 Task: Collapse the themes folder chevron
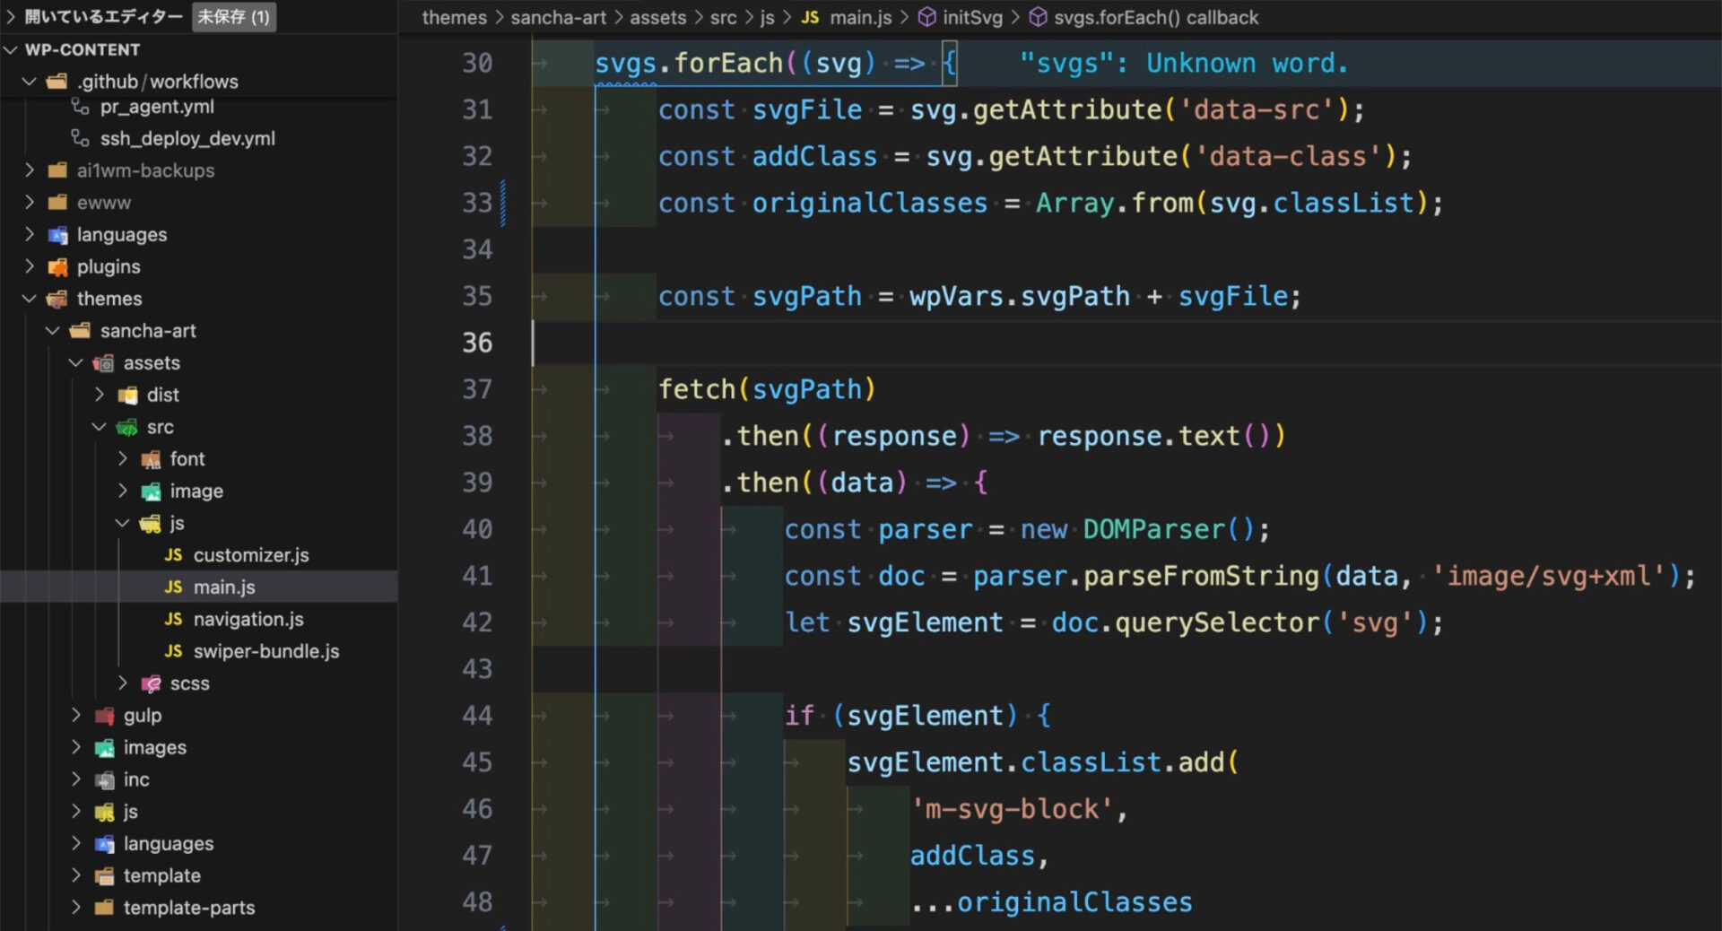(30, 299)
